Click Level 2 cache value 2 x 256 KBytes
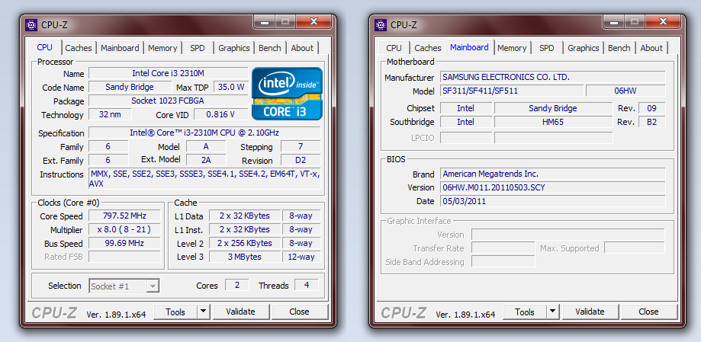 click(x=245, y=243)
